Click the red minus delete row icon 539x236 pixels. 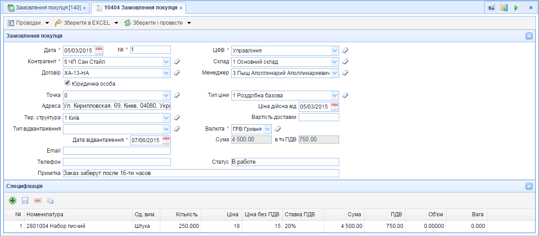pyautogui.click(x=38, y=201)
